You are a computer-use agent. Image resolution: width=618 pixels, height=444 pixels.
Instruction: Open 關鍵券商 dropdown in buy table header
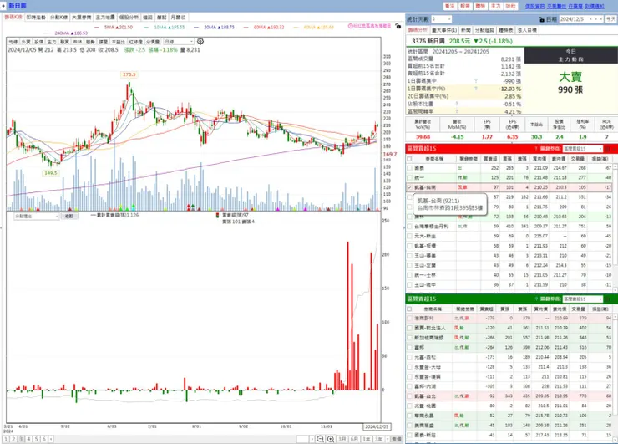(583, 149)
